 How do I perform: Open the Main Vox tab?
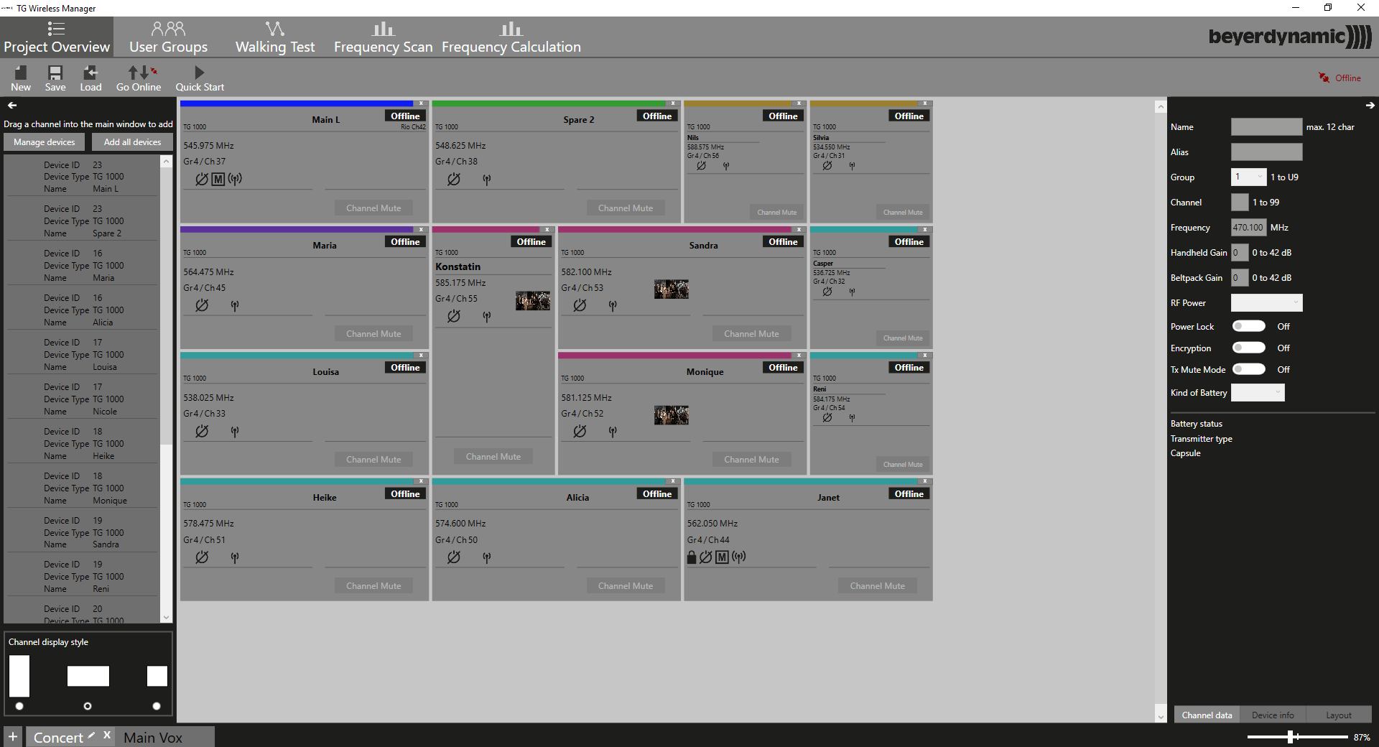[153, 737]
